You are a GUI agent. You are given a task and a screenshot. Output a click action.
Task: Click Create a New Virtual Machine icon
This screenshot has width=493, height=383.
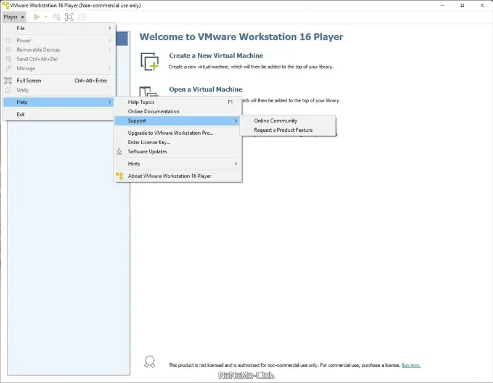[150, 61]
